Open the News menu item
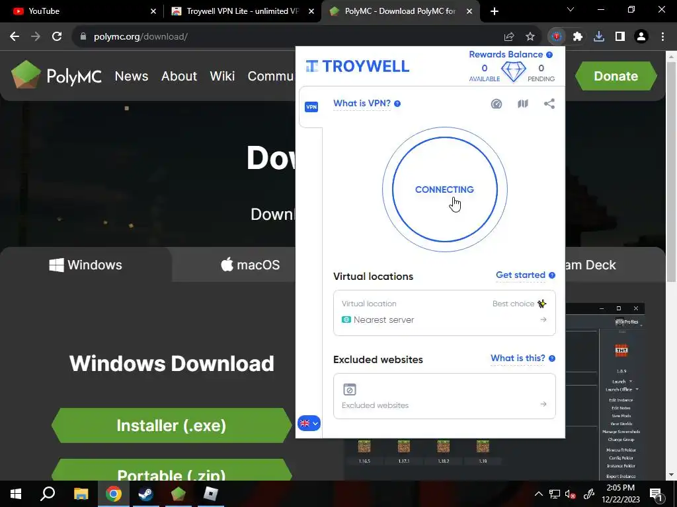This screenshot has height=507, width=677. coord(132,76)
